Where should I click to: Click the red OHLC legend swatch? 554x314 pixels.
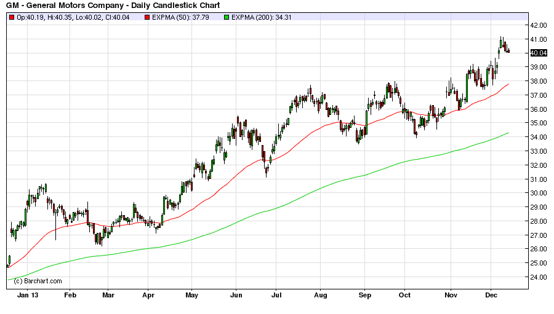coord(12,17)
